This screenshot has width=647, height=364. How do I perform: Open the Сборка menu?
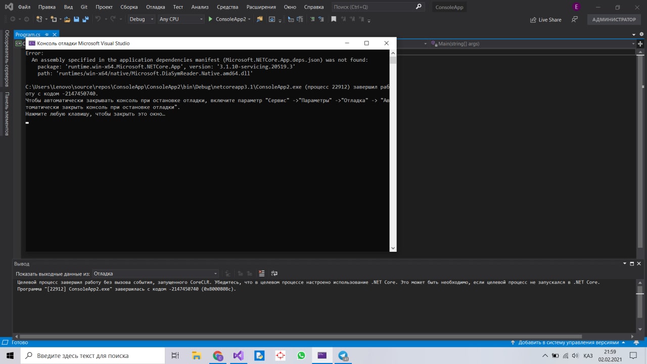pos(129,7)
